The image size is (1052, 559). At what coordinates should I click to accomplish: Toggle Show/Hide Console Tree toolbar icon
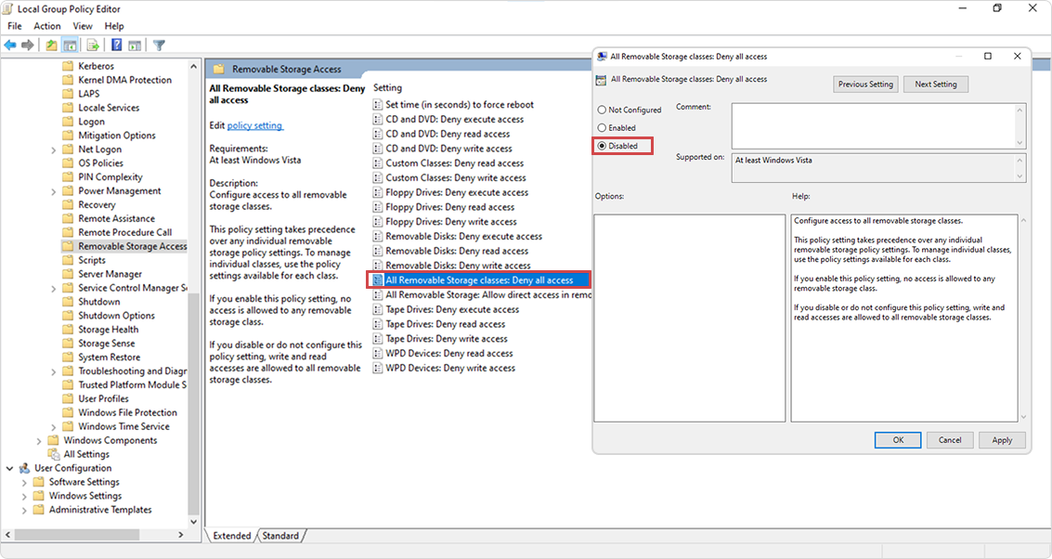coord(70,45)
